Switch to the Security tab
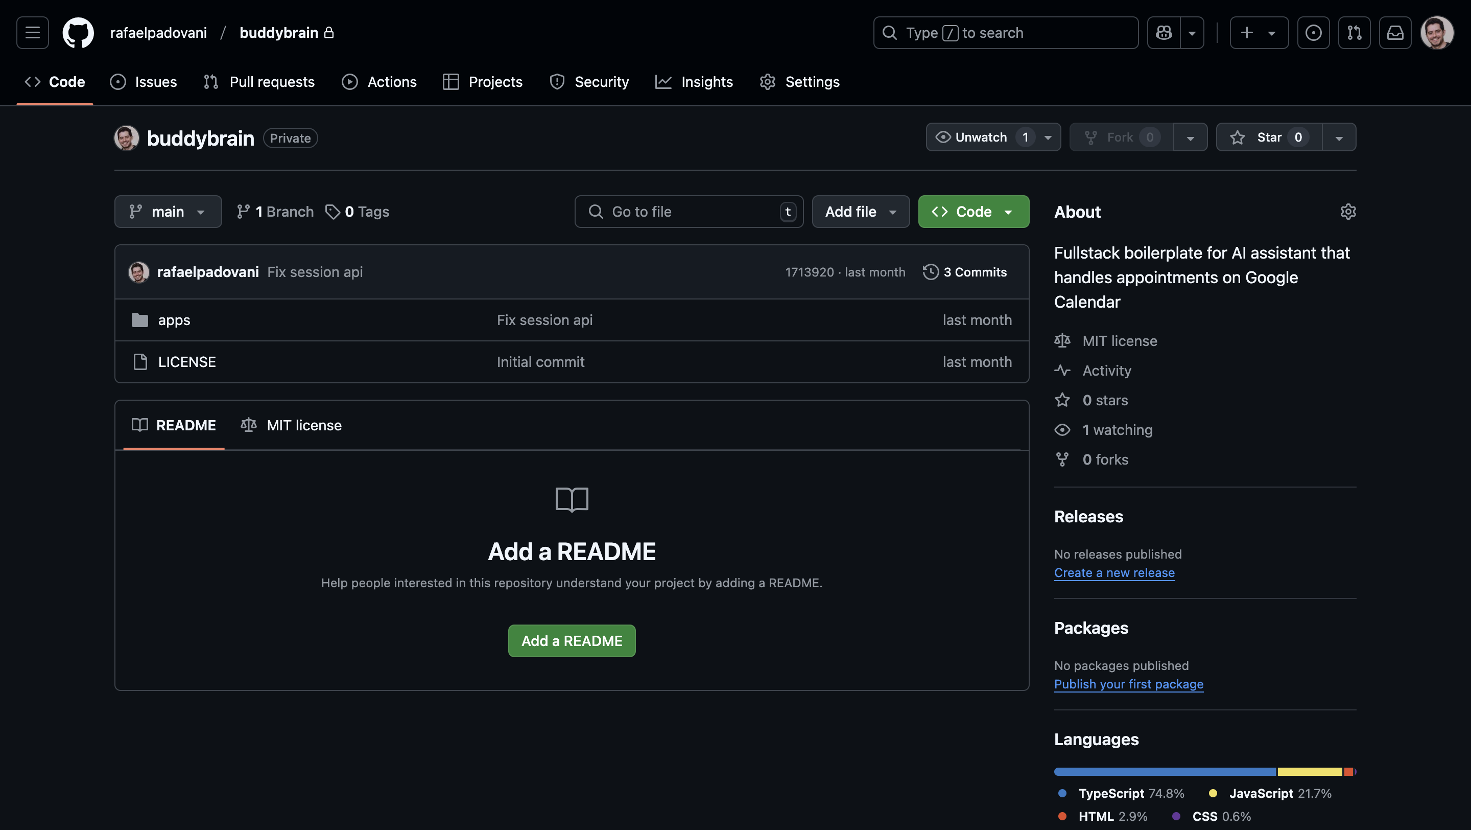The image size is (1471, 830). click(589, 82)
